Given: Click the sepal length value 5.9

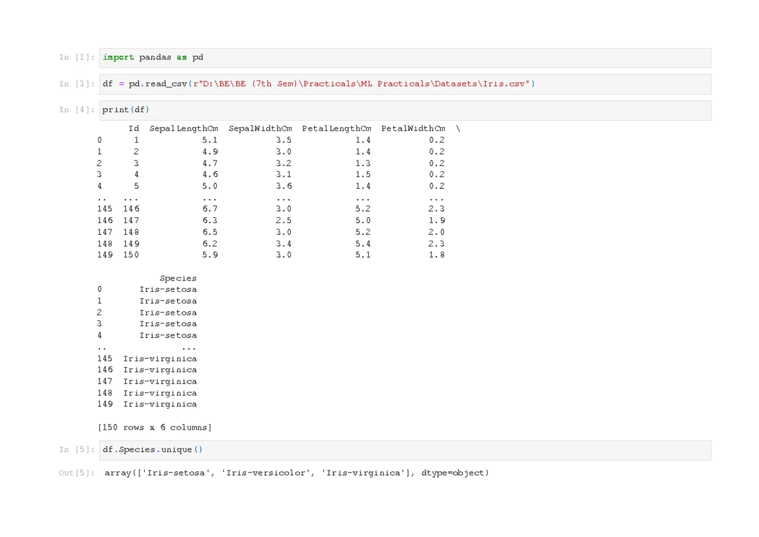Looking at the screenshot, I should pos(210,255).
